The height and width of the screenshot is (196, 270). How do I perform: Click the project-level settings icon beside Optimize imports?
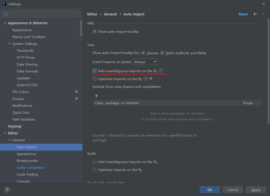pos(151,79)
